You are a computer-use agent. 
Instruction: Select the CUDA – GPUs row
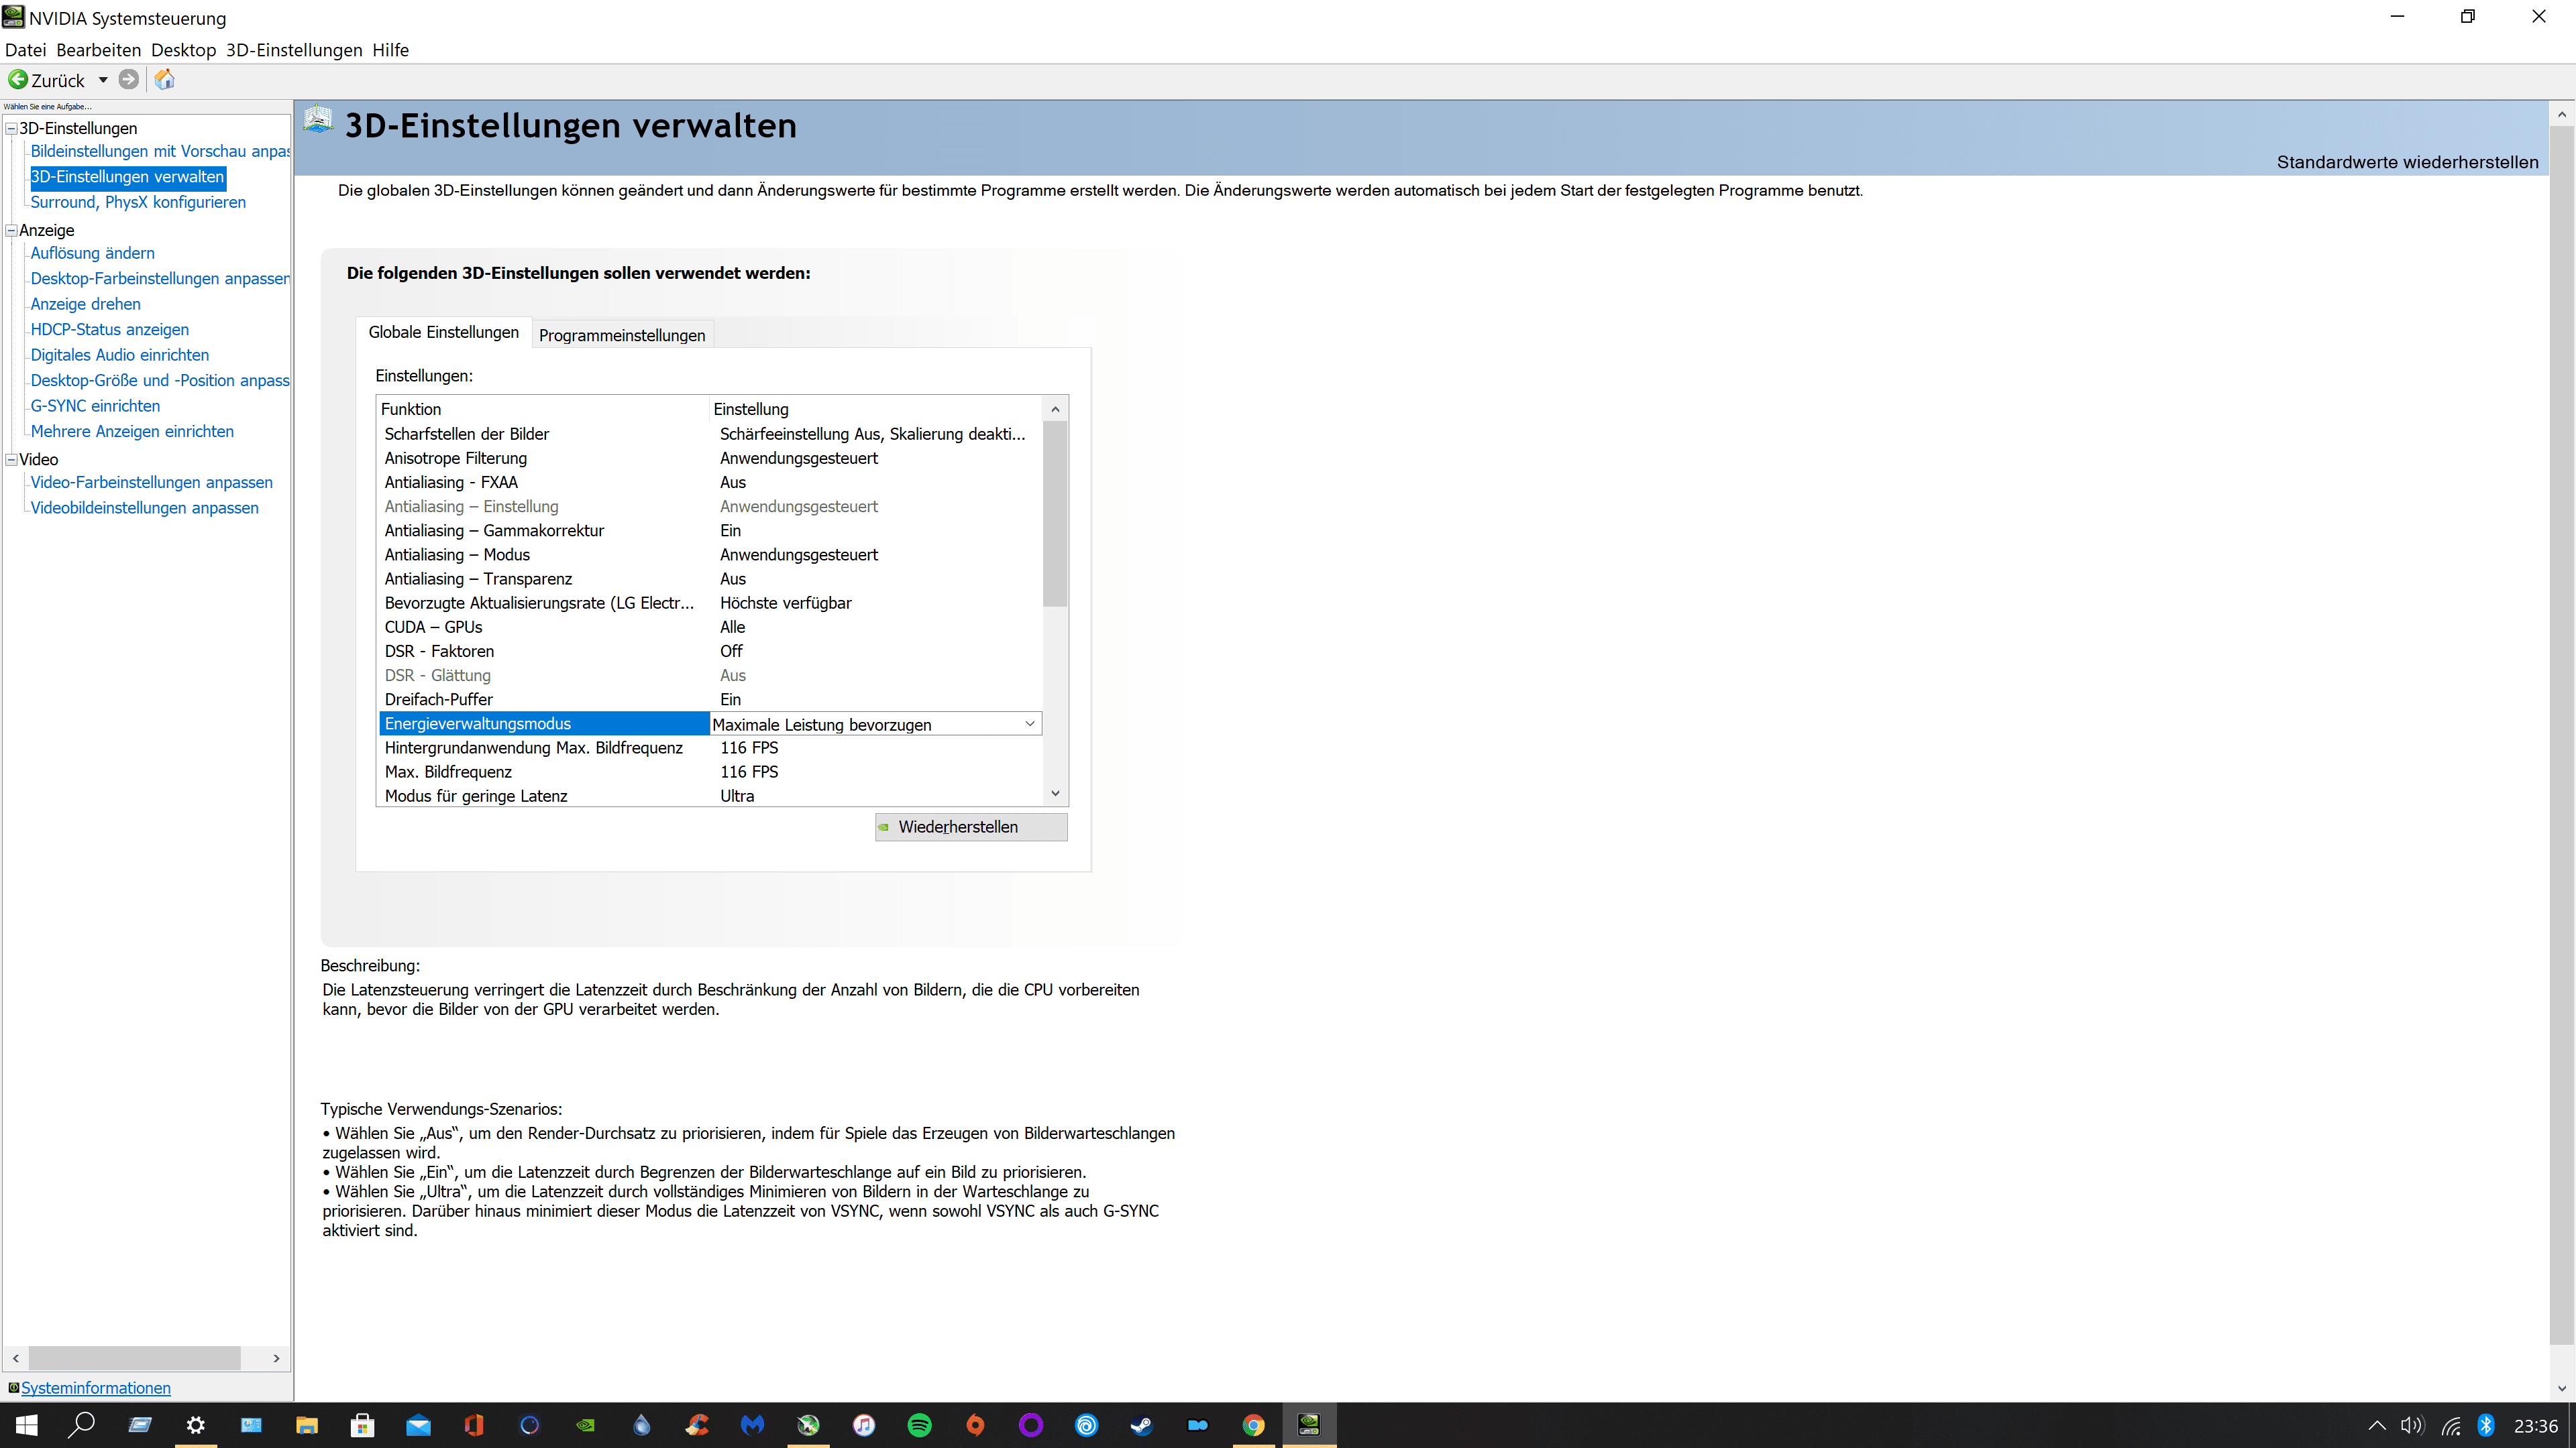pos(710,627)
